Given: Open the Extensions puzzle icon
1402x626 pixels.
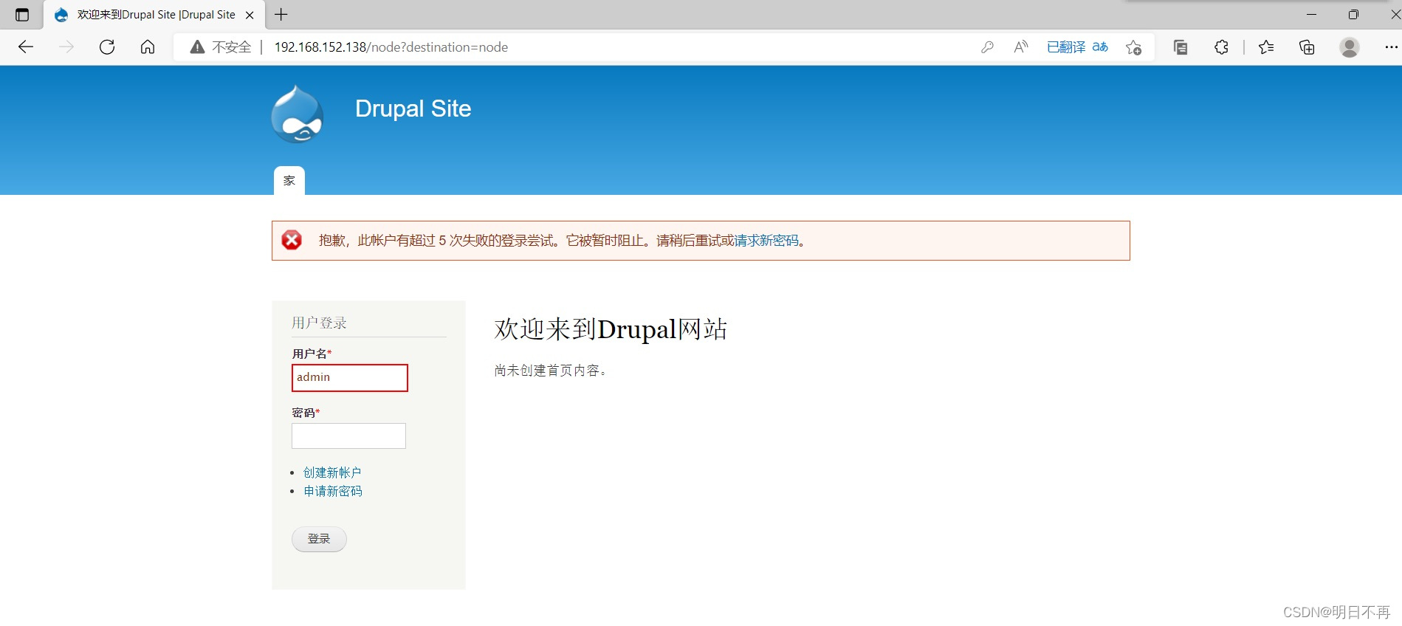Looking at the screenshot, I should pos(1221,47).
